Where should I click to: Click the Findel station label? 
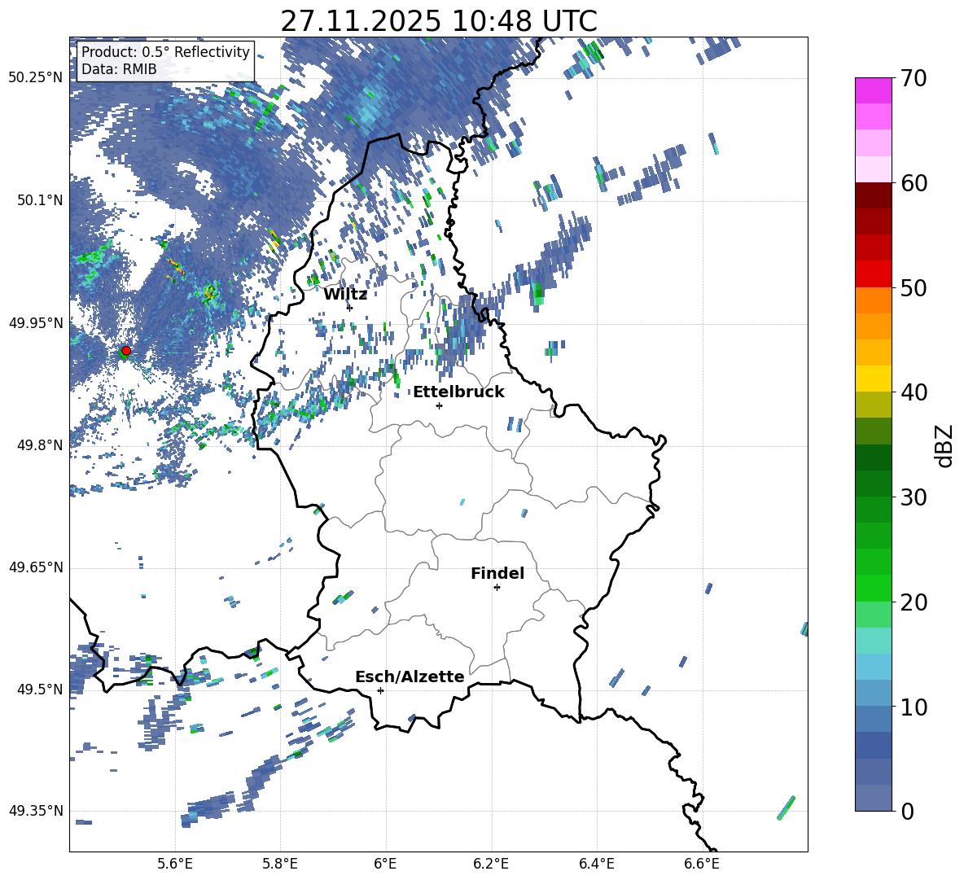[497, 573]
